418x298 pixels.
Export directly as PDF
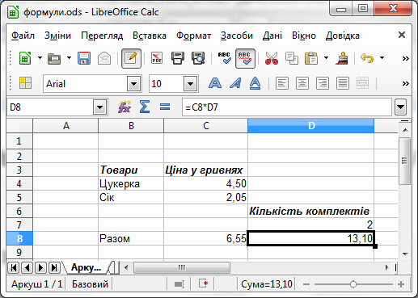click(x=157, y=58)
